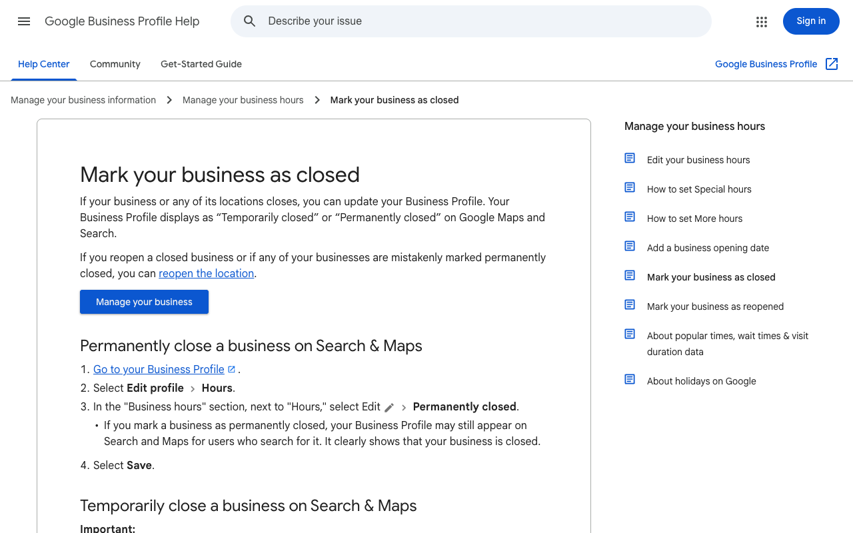Click article icon next to How to set Special hours

click(630, 187)
